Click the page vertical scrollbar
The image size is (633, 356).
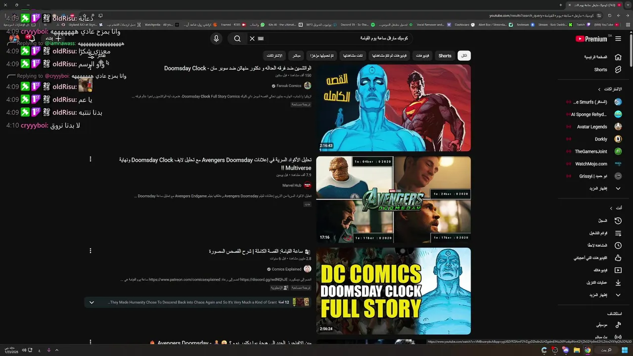click(631, 49)
